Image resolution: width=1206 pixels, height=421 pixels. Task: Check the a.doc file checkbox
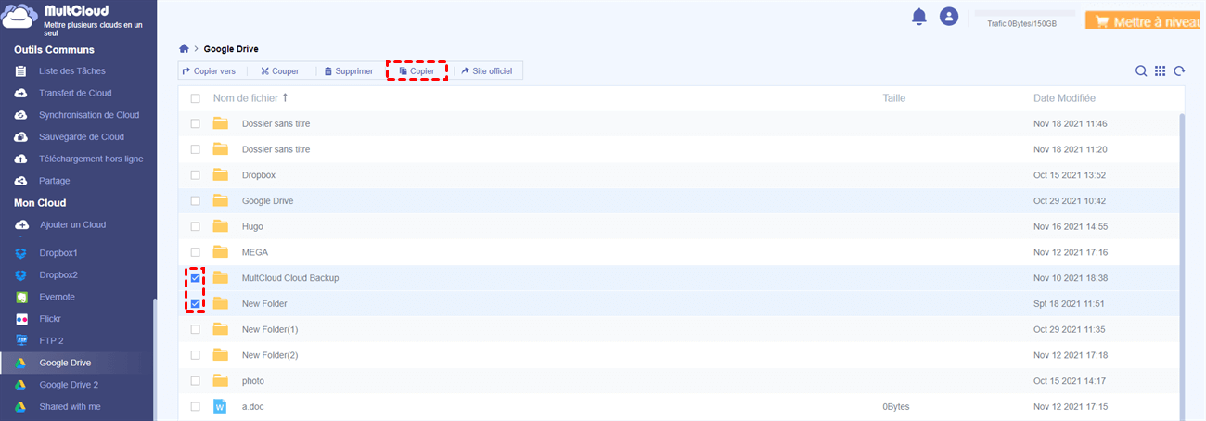point(195,406)
